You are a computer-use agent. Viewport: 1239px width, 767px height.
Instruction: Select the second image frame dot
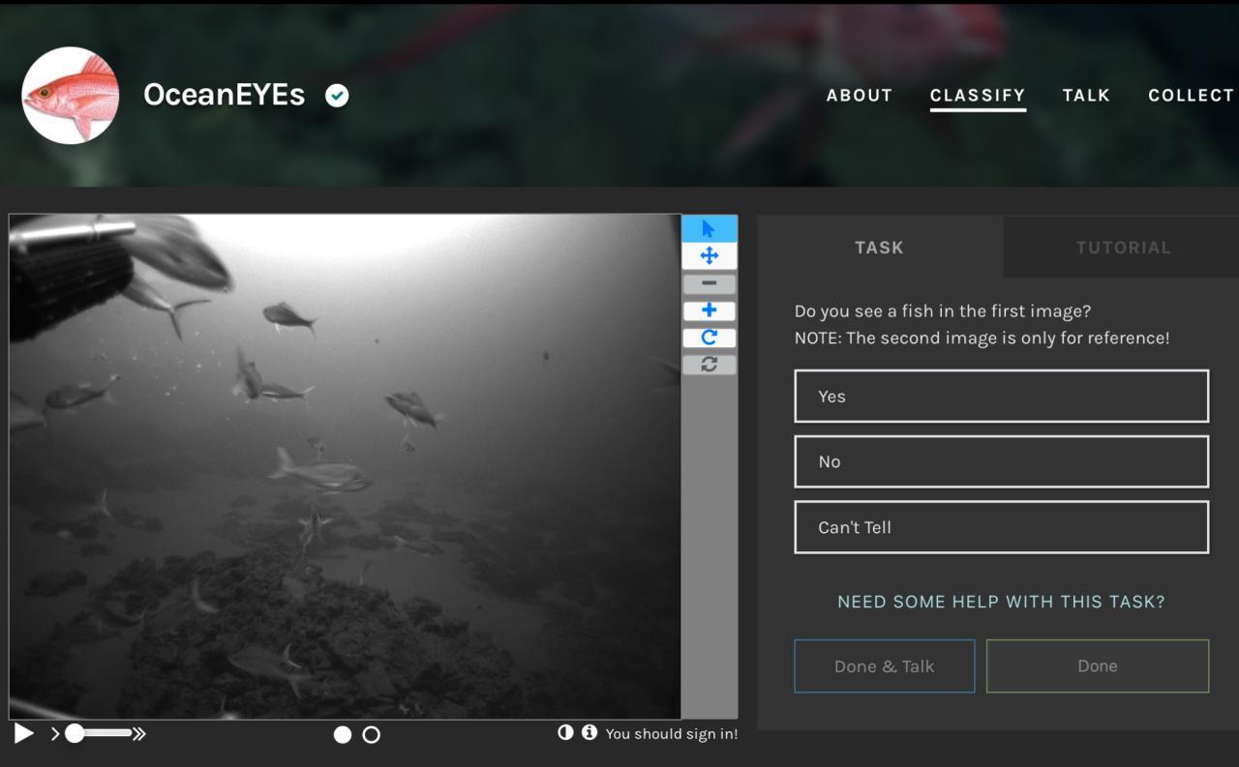371,735
